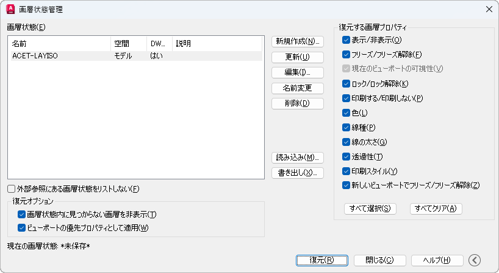Uncheck 透過性 checkbox
Image resolution: width=499 pixels, height=273 pixels.
coord(346,156)
